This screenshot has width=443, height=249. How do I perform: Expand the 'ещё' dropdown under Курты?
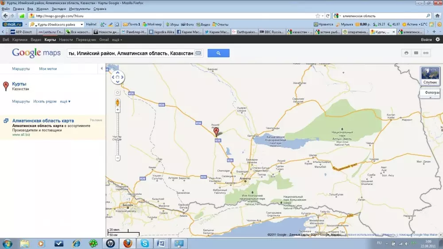pyautogui.click(x=65, y=102)
